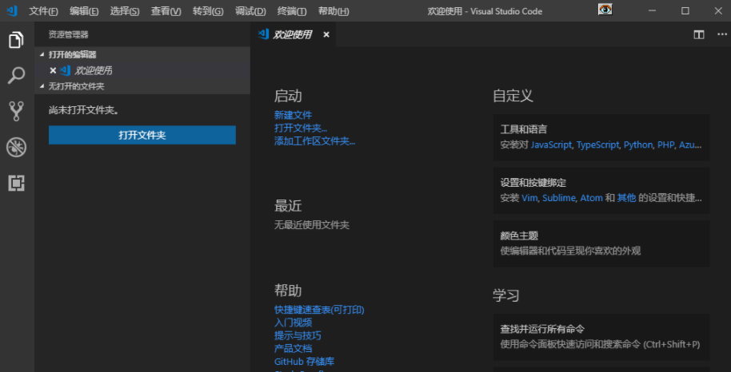Viewport: 731px width, 372px height.
Task: Click the Python language install link
Action: [x=638, y=144]
